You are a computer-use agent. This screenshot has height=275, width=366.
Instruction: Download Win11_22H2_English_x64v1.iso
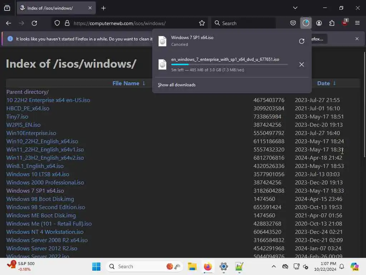45,149
